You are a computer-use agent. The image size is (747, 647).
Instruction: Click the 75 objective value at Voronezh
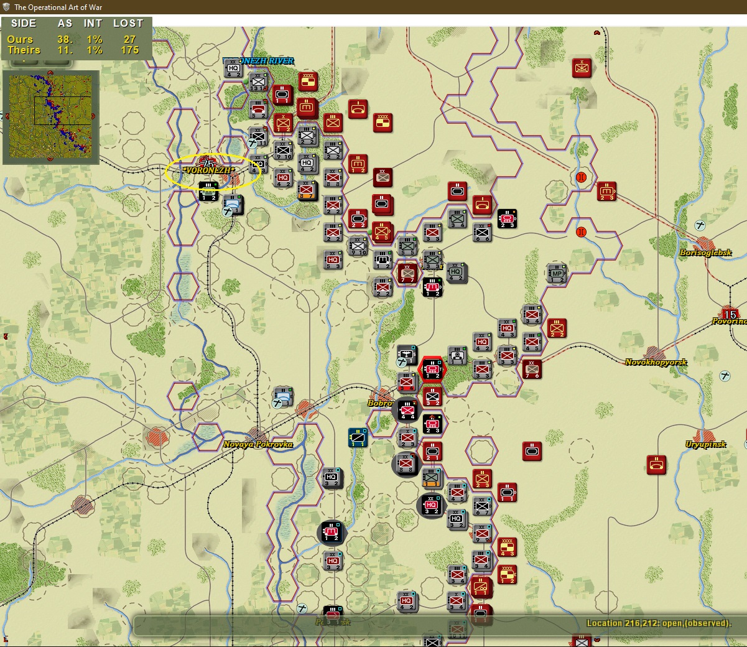tap(208, 163)
